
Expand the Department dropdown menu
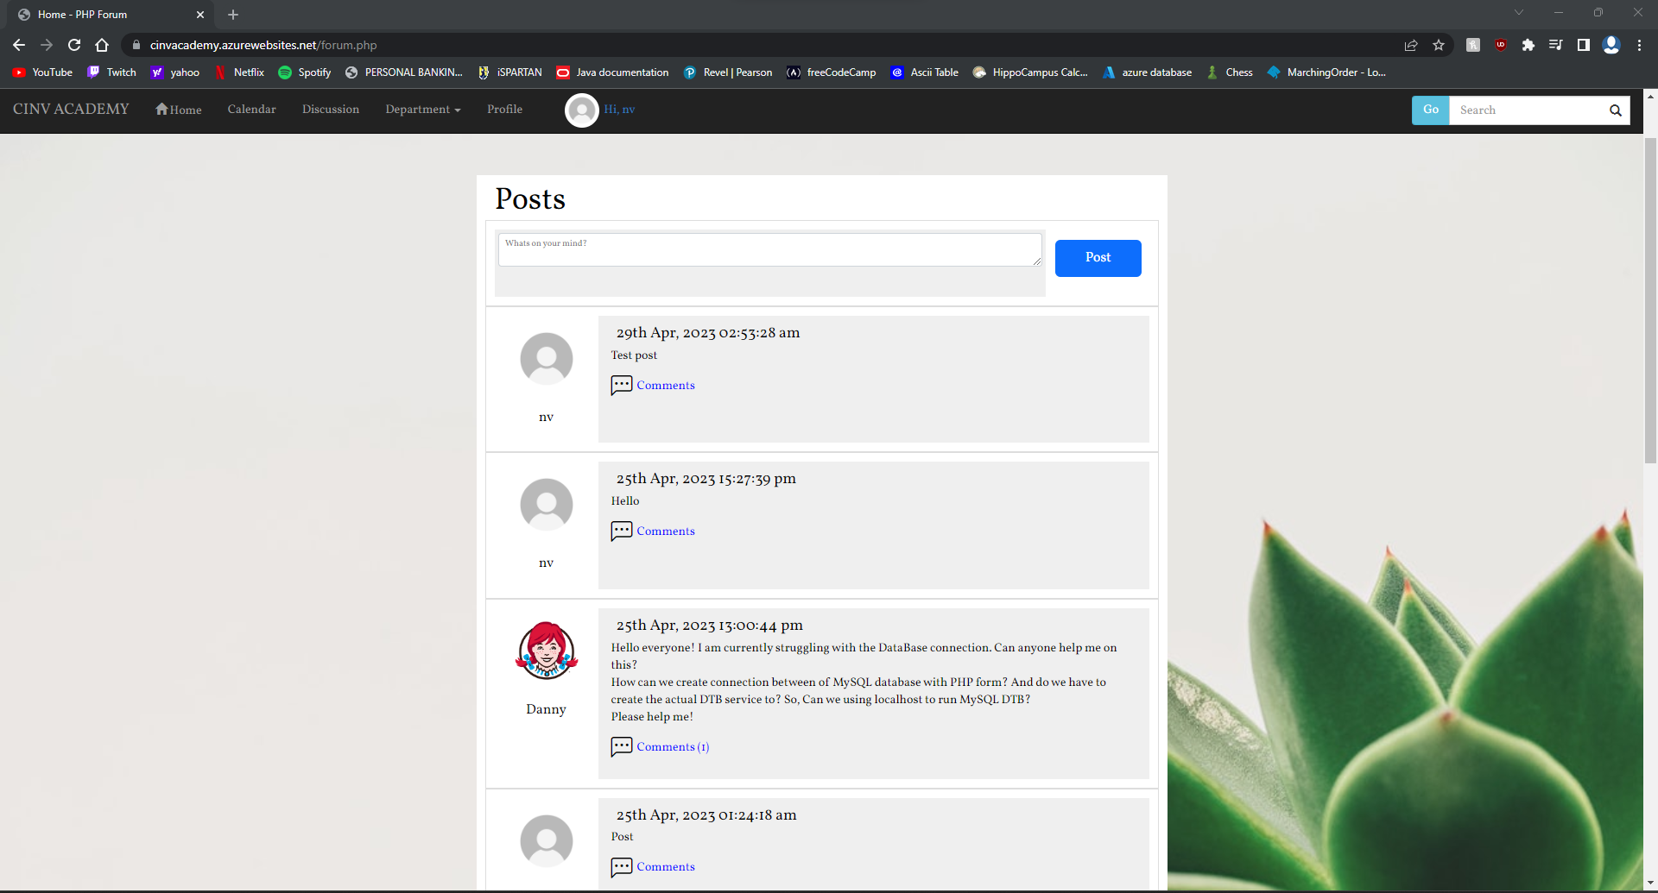coord(423,110)
